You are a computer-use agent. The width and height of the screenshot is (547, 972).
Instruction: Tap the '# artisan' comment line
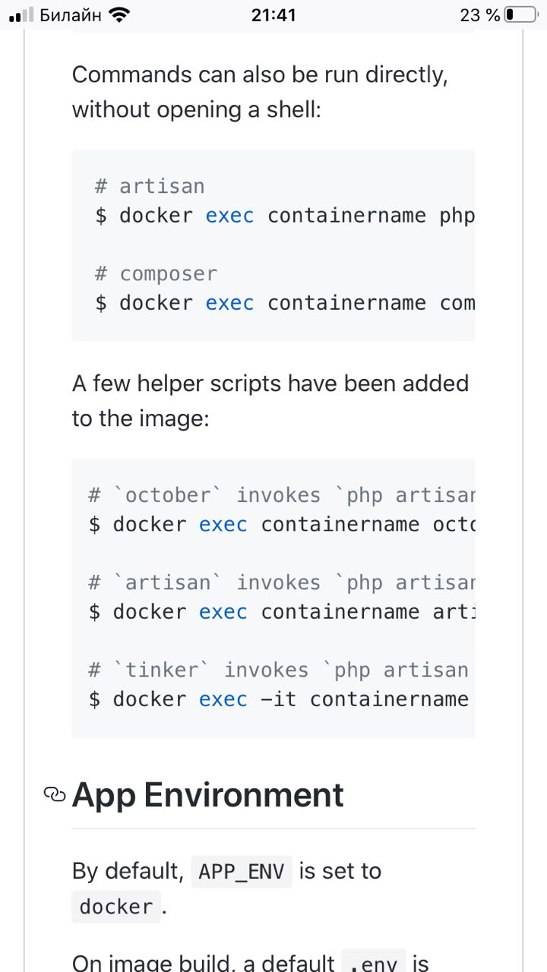[x=150, y=186]
